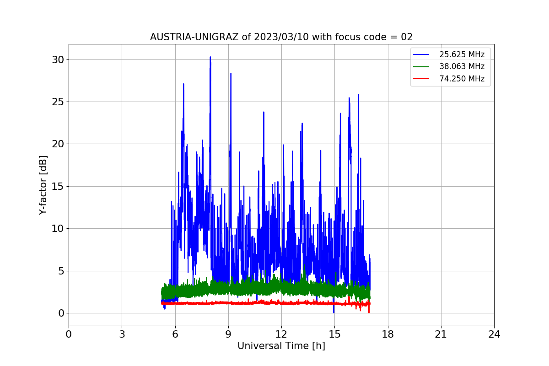Click the x-axis tick label '6'

[175, 334]
